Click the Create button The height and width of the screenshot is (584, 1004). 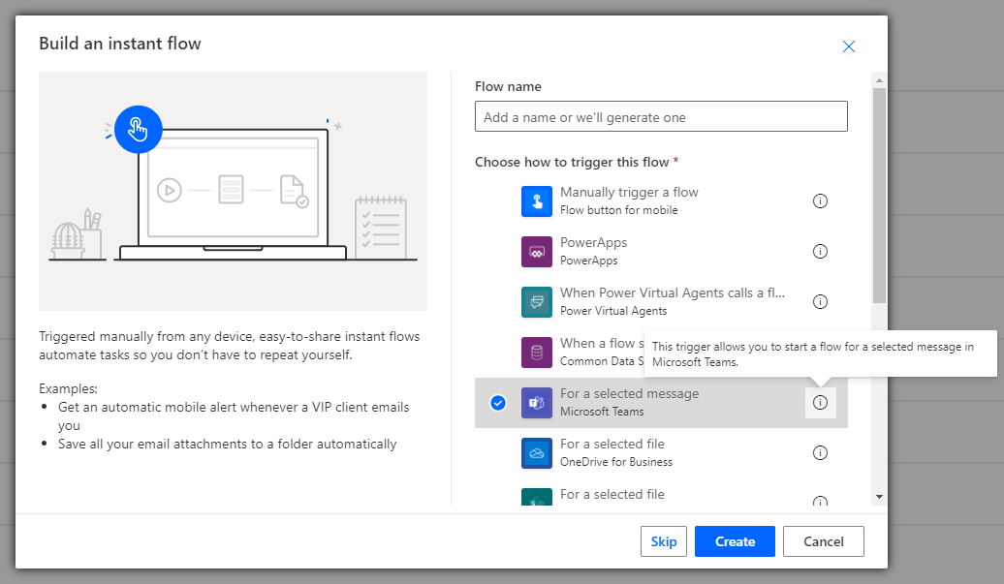[735, 541]
